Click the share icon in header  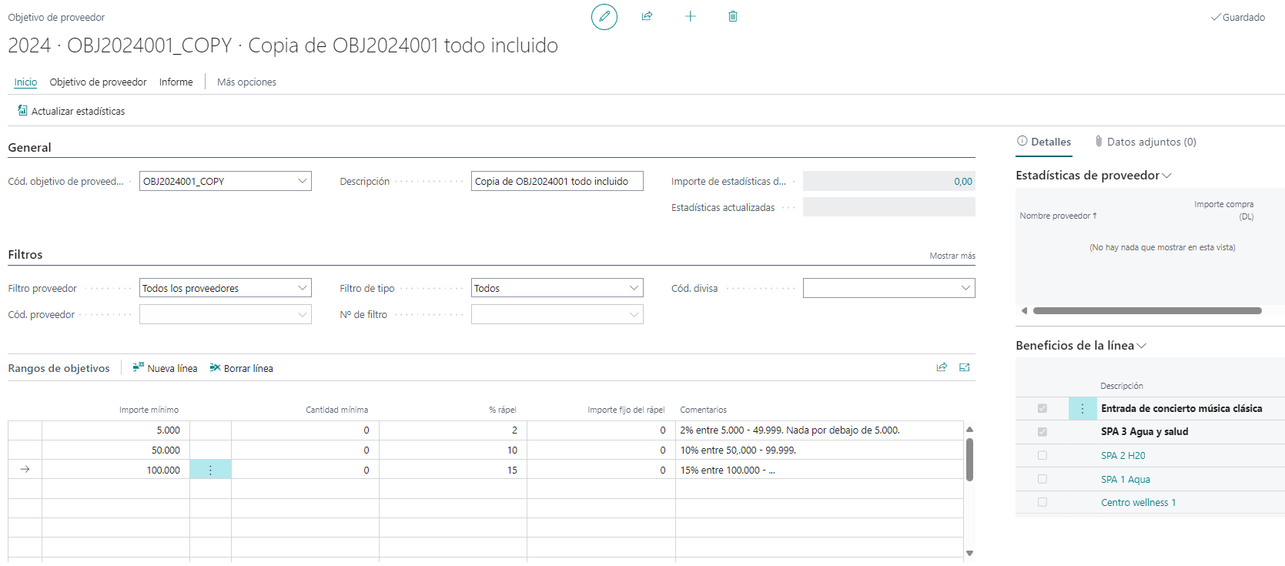[x=647, y=16]
